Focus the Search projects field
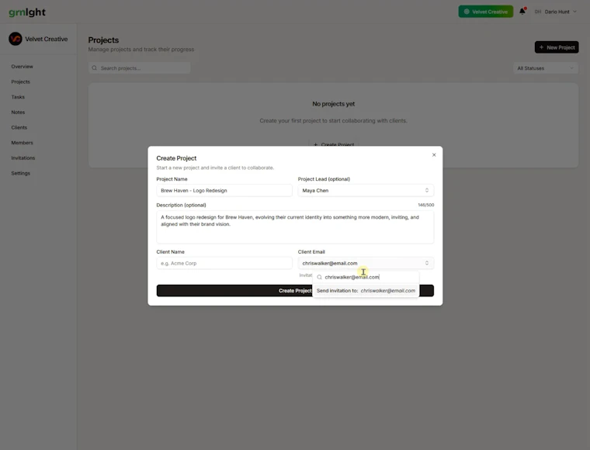Viewport: 590px width, 450px height. pos(139,68)
